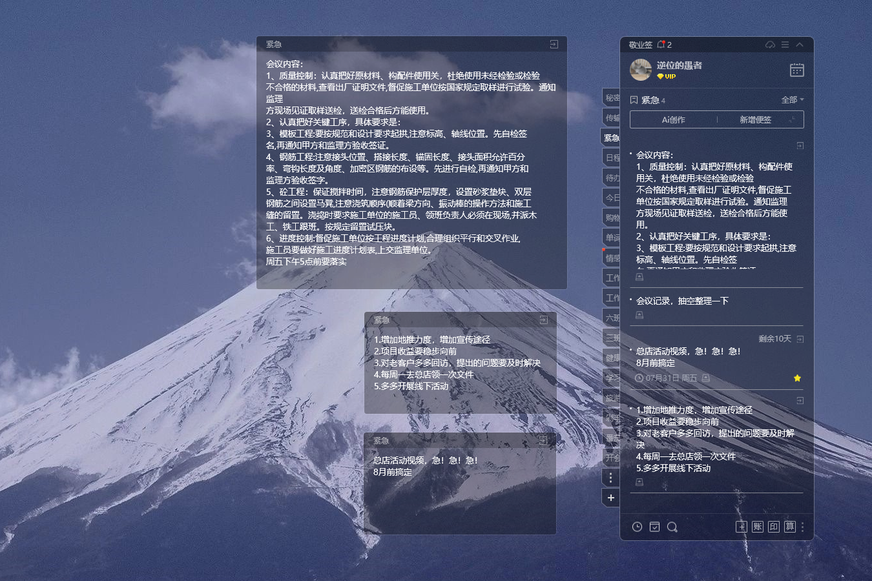Switch to the 旅游 category tab
This screenshot has width=872, height=581.
pyautogui.click(x=612, y=398)
